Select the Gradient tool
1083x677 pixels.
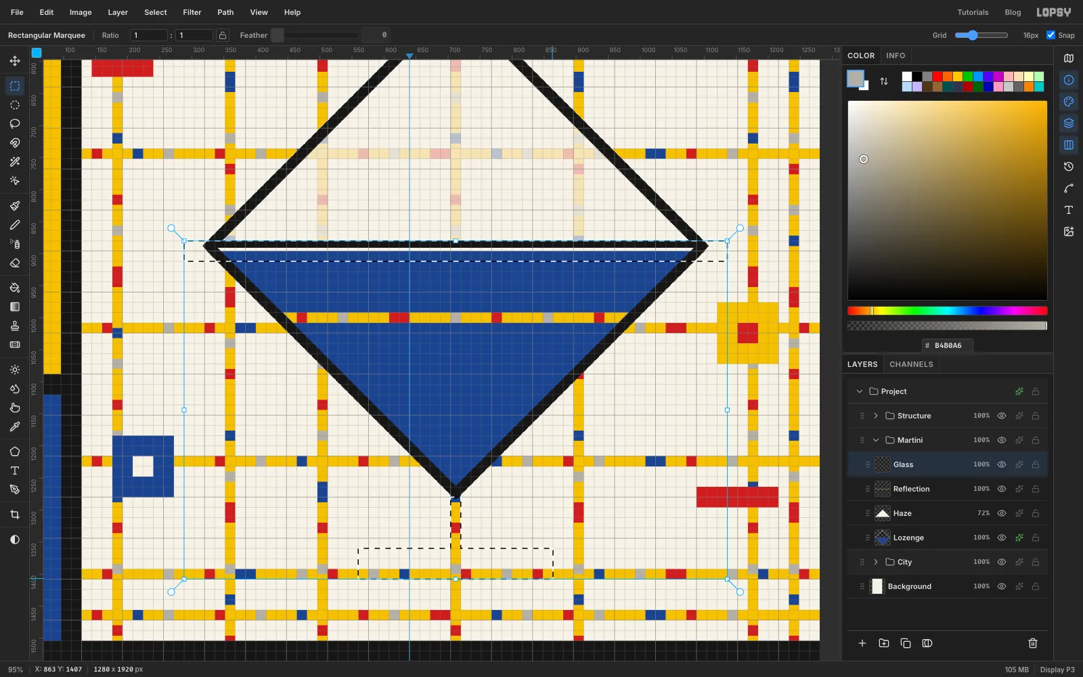[15, 307]
